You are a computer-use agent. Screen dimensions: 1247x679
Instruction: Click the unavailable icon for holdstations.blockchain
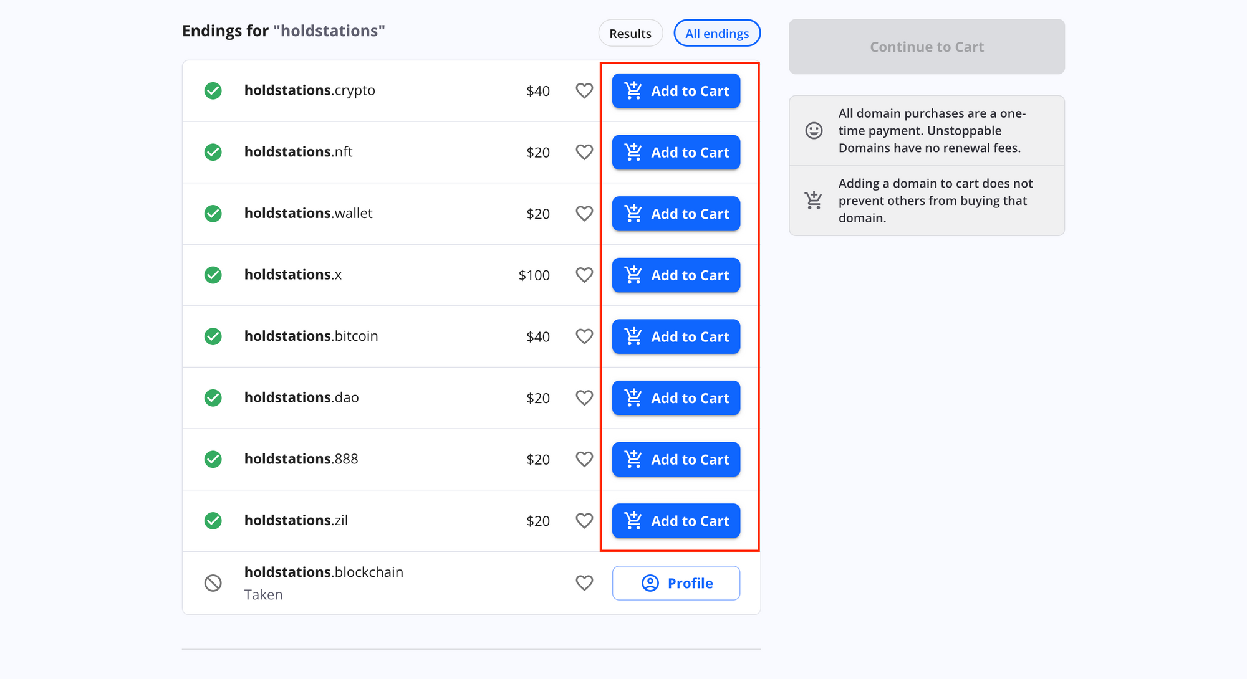pyautogui.click(x=213, y=583)
